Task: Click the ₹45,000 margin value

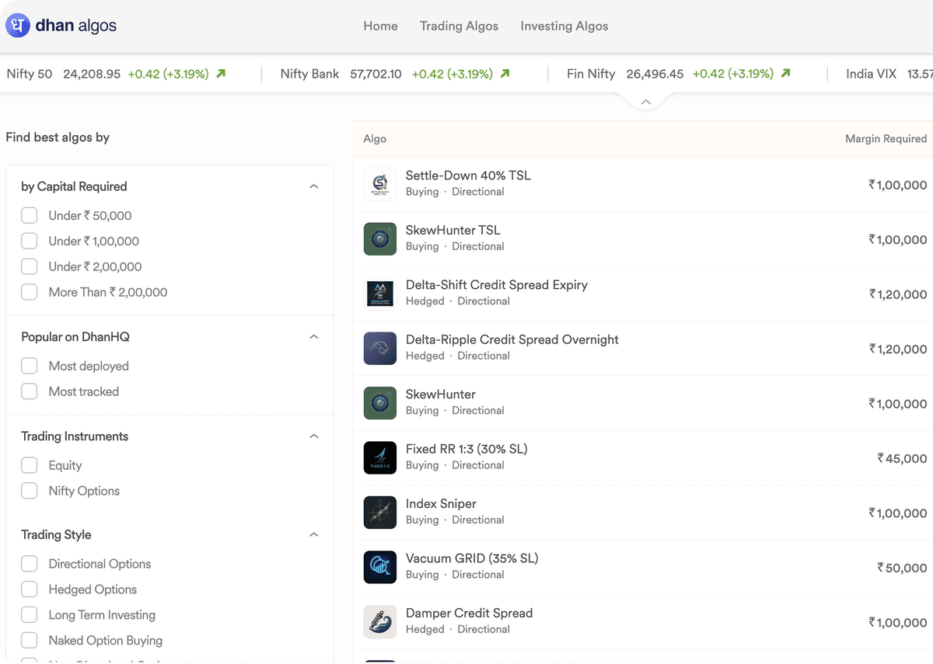Action: (902, 458)
